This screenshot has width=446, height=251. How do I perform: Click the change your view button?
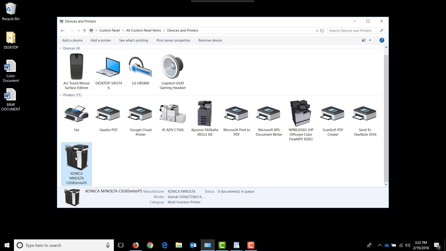(364, 40)
